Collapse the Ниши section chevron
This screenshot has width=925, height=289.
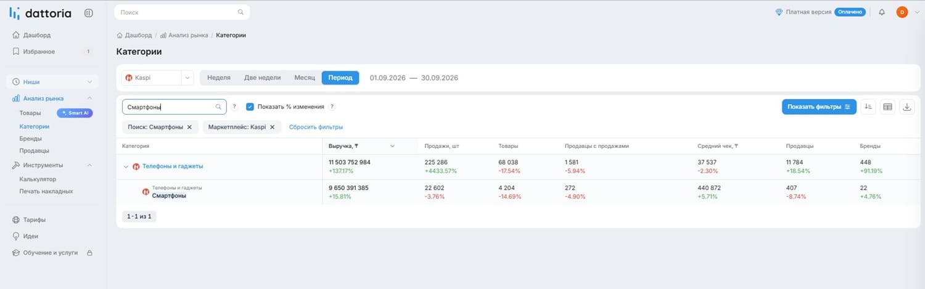tap(89, 82)
